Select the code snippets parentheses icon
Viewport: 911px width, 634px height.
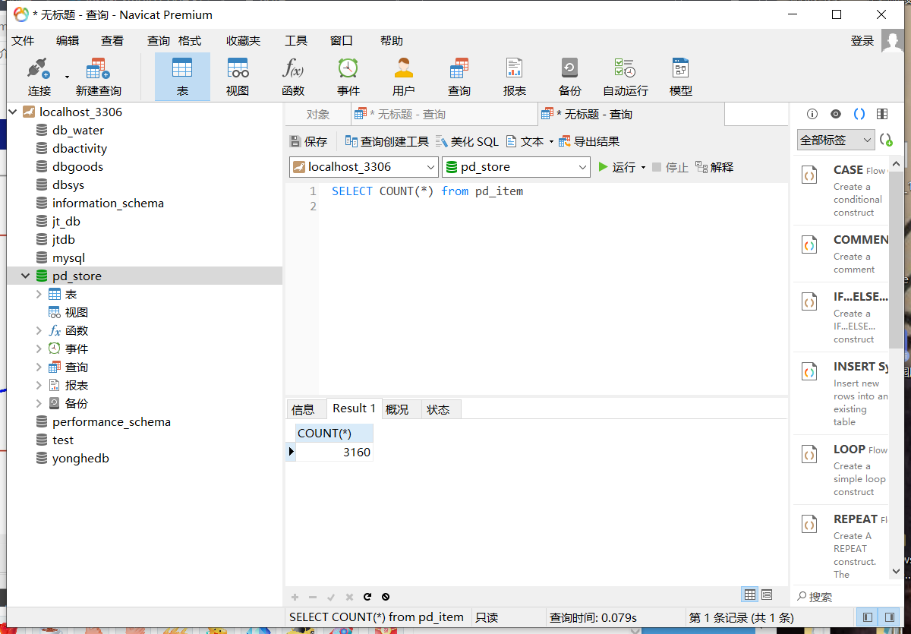click(x=859, y=114)
